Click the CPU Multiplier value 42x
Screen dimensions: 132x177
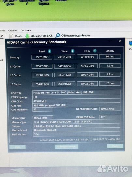43,109
